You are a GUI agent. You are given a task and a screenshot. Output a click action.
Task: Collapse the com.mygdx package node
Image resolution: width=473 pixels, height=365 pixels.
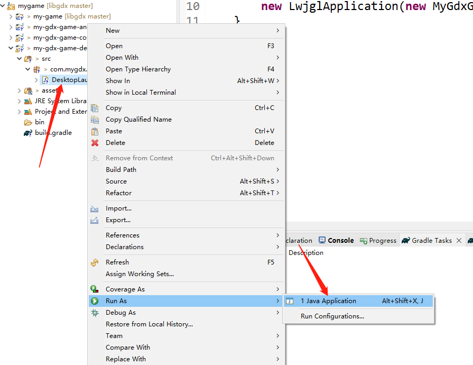click(x=28, y=69)
